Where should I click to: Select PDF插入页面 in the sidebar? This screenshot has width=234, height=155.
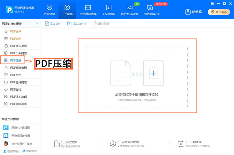tap(21, 46)
